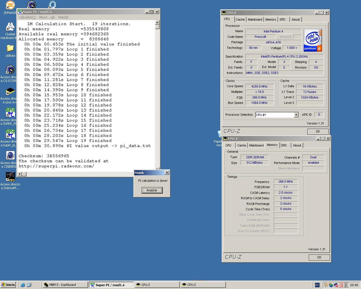Click the Multiplier value x 16.0

pos(260,92)
